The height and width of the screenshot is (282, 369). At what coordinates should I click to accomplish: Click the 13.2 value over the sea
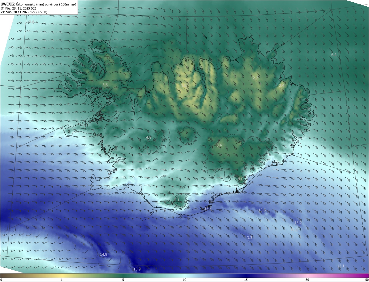click(x=298, y=223)
